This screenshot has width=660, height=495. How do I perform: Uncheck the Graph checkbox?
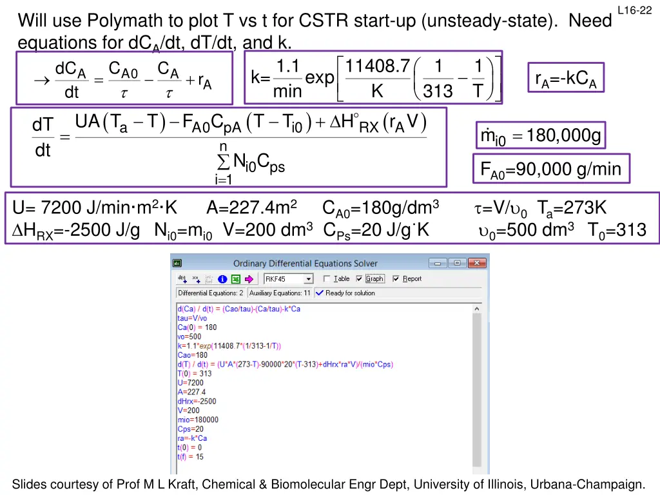(359, 278)
